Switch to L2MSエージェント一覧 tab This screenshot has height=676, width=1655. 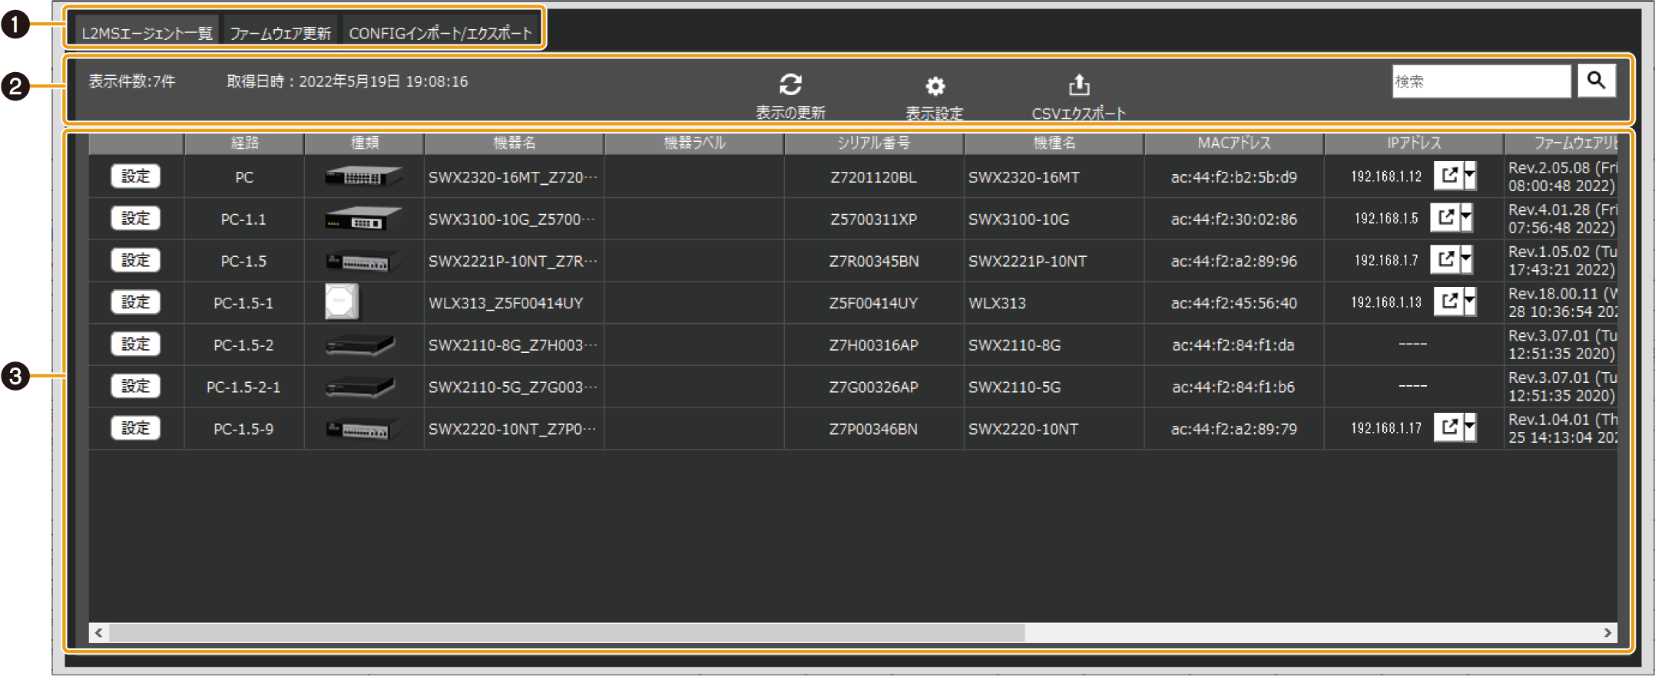[x=147, y=32]
